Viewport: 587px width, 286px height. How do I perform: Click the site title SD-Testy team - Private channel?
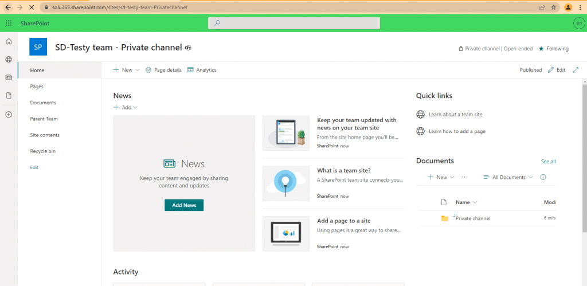click(x=118, y=48)
